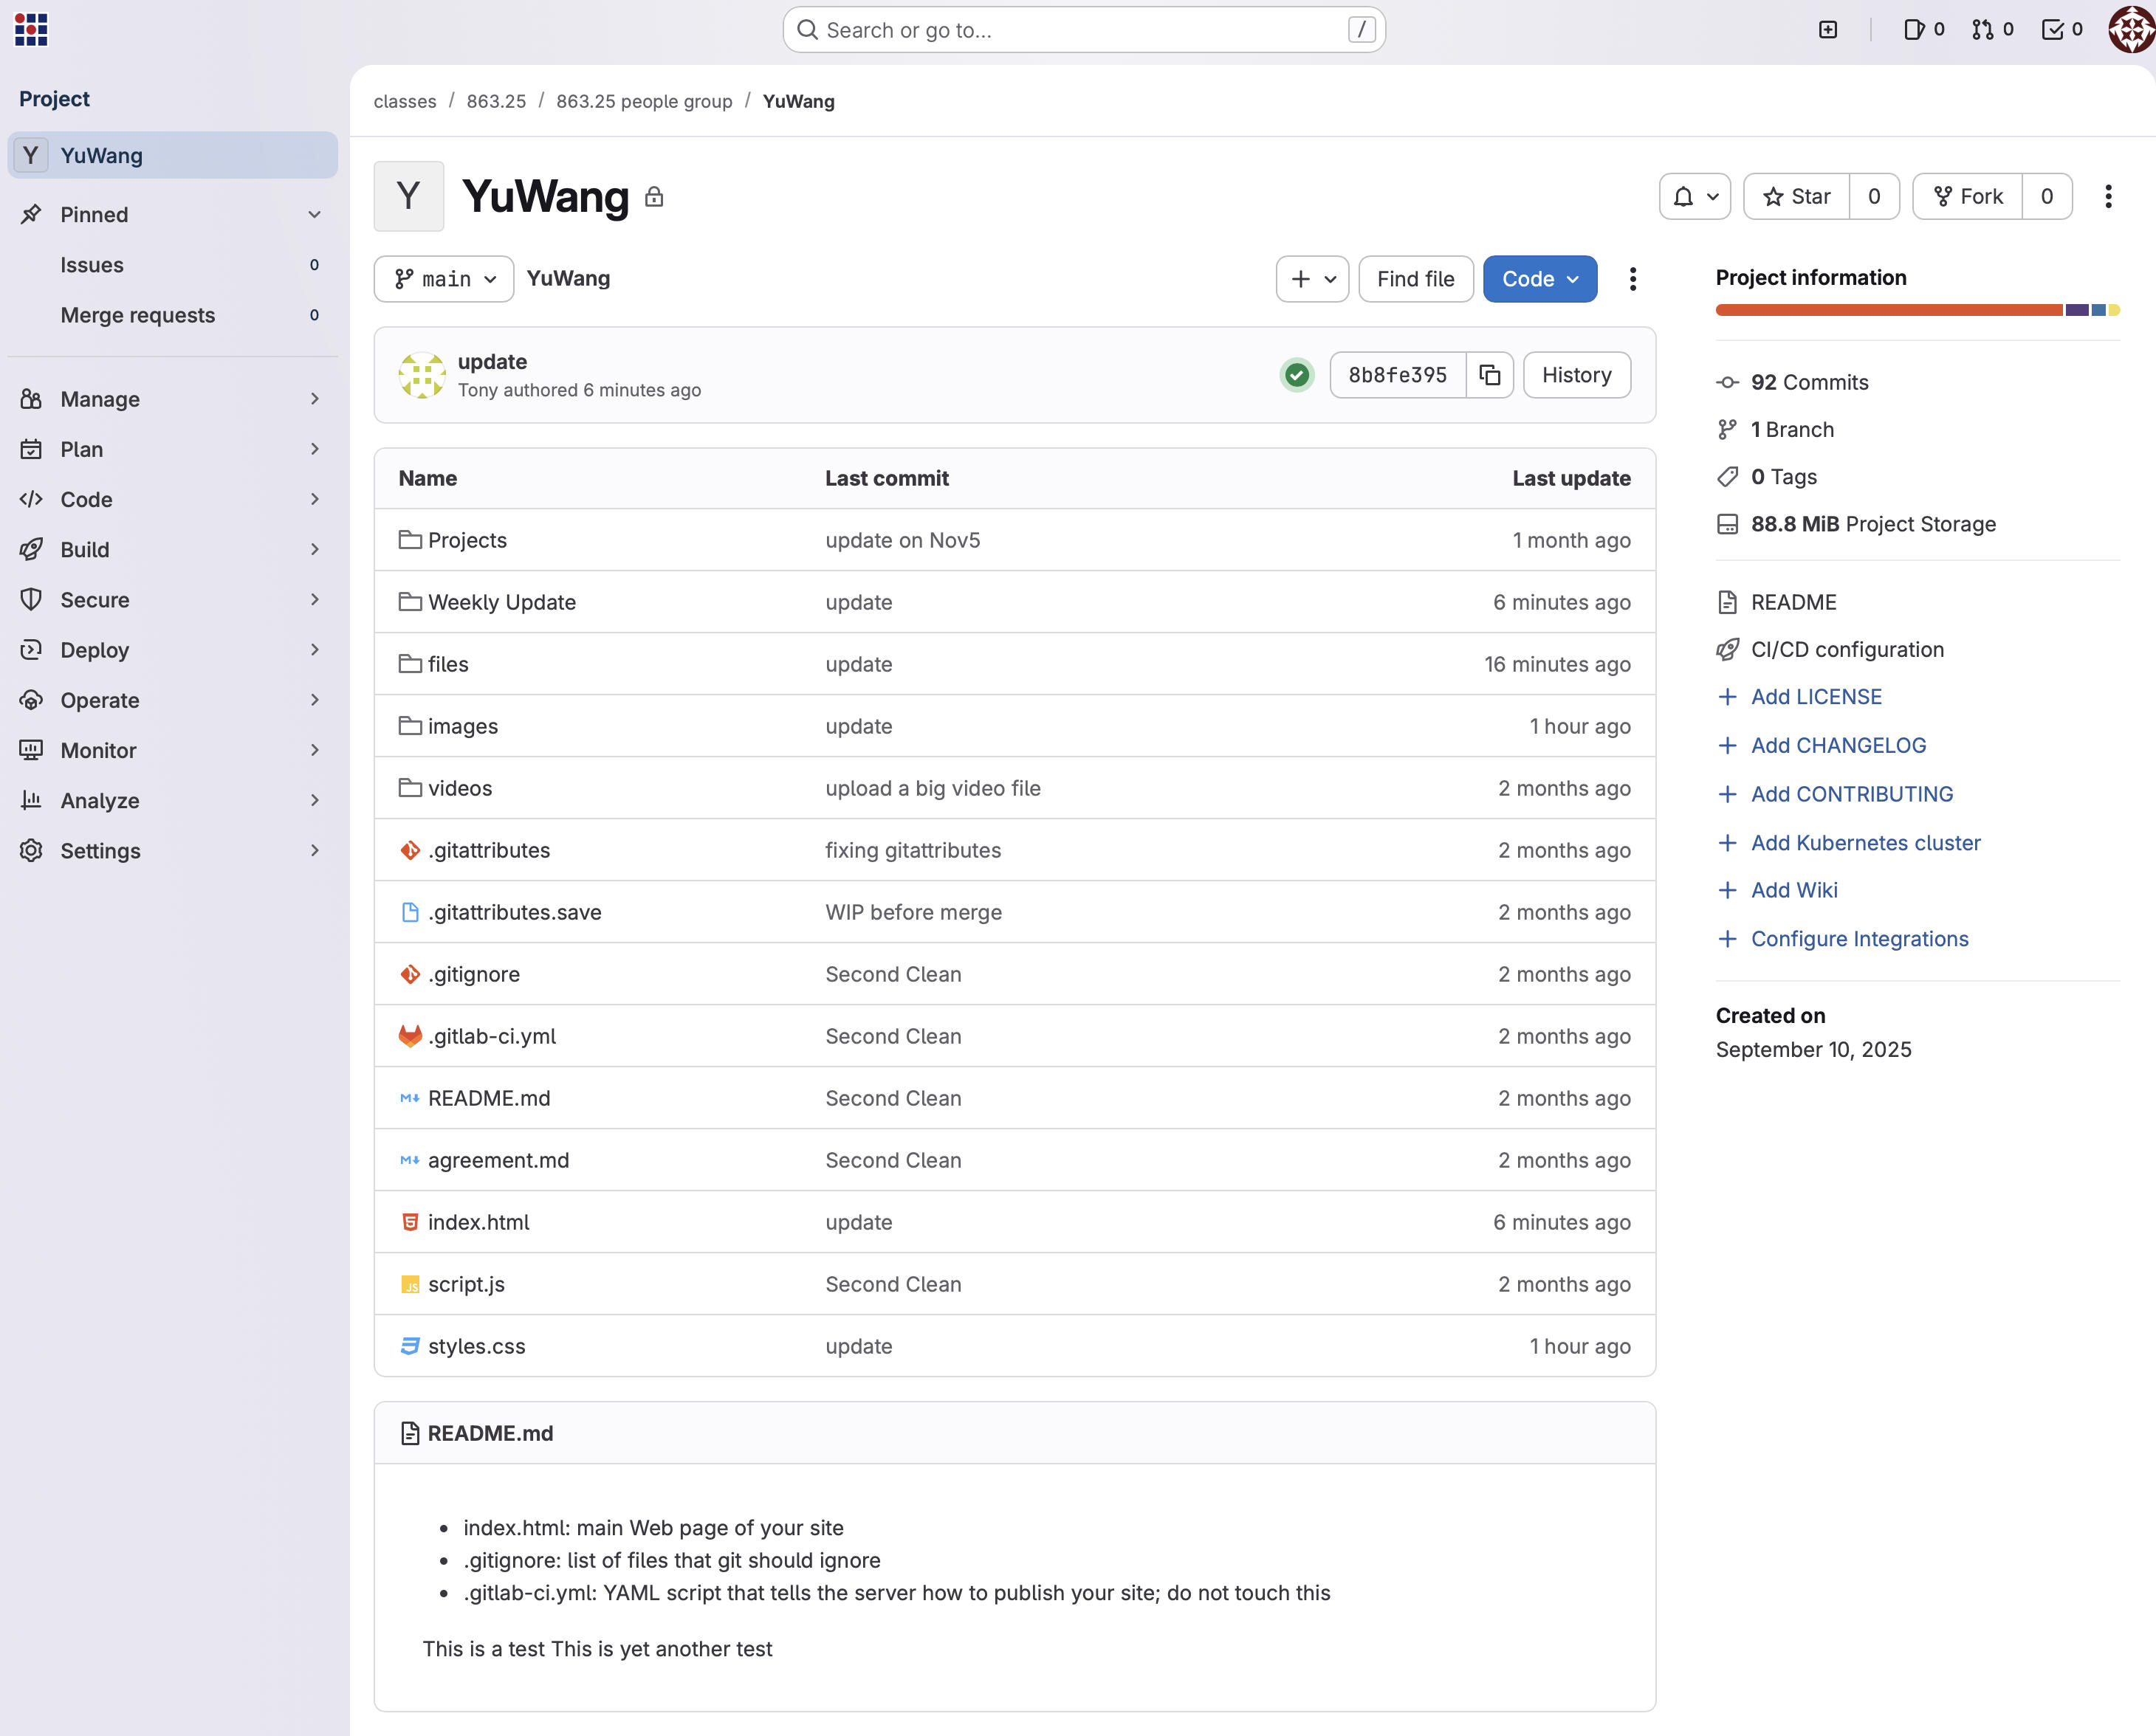Open assigned issues counter icon

(1922, 30)
